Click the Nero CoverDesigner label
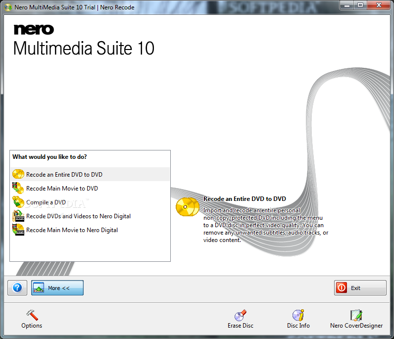This screenshot has width=394, height=339. pyautogui.click(x=356, y=326)
